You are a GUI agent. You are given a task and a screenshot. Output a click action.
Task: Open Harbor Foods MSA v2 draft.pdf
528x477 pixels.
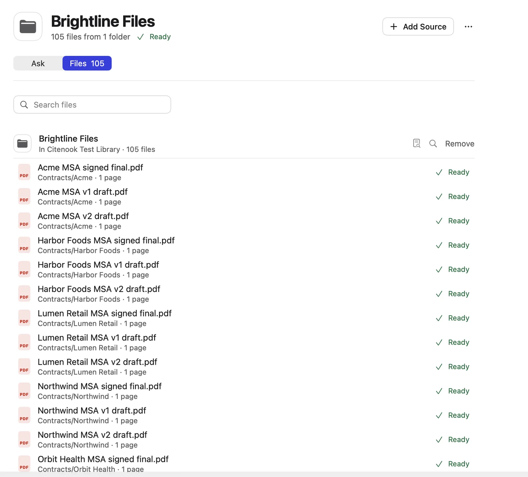pos(99,289)
